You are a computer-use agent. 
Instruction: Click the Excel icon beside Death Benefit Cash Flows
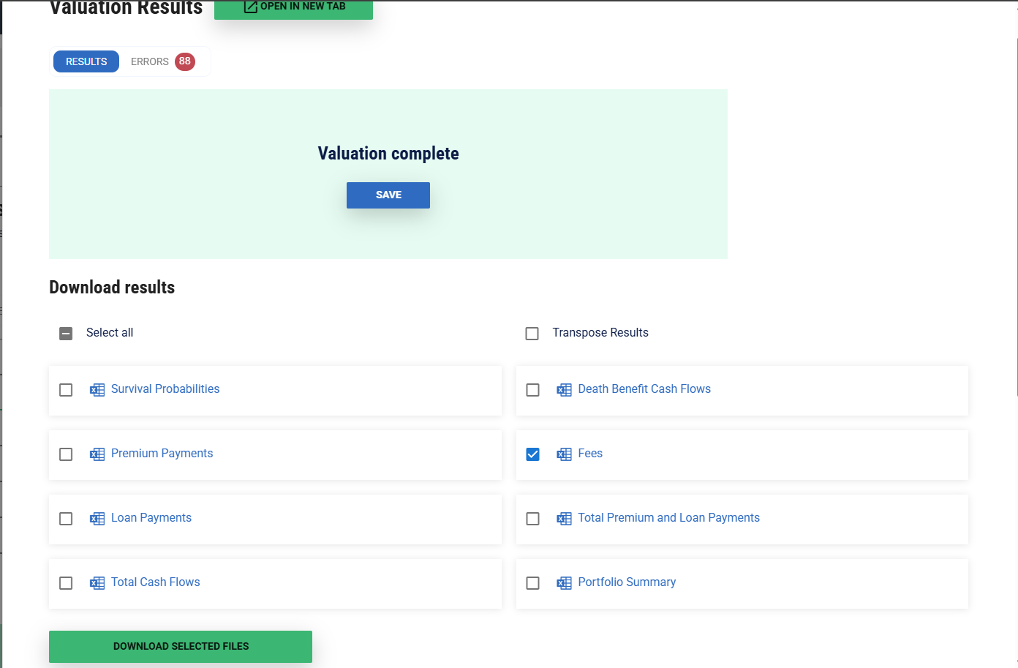click(564, 390)
